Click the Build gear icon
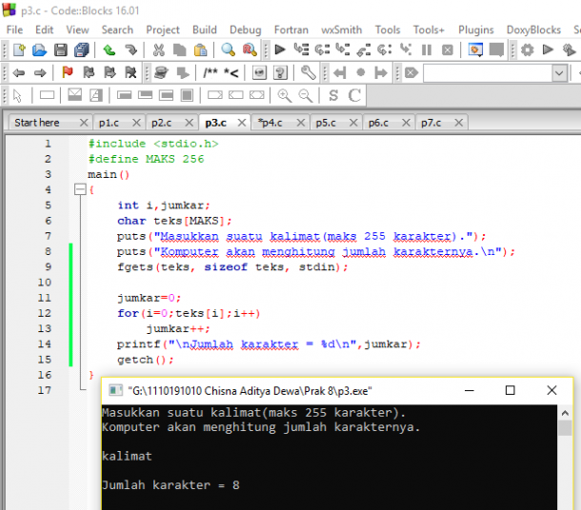 click(528, 49)
